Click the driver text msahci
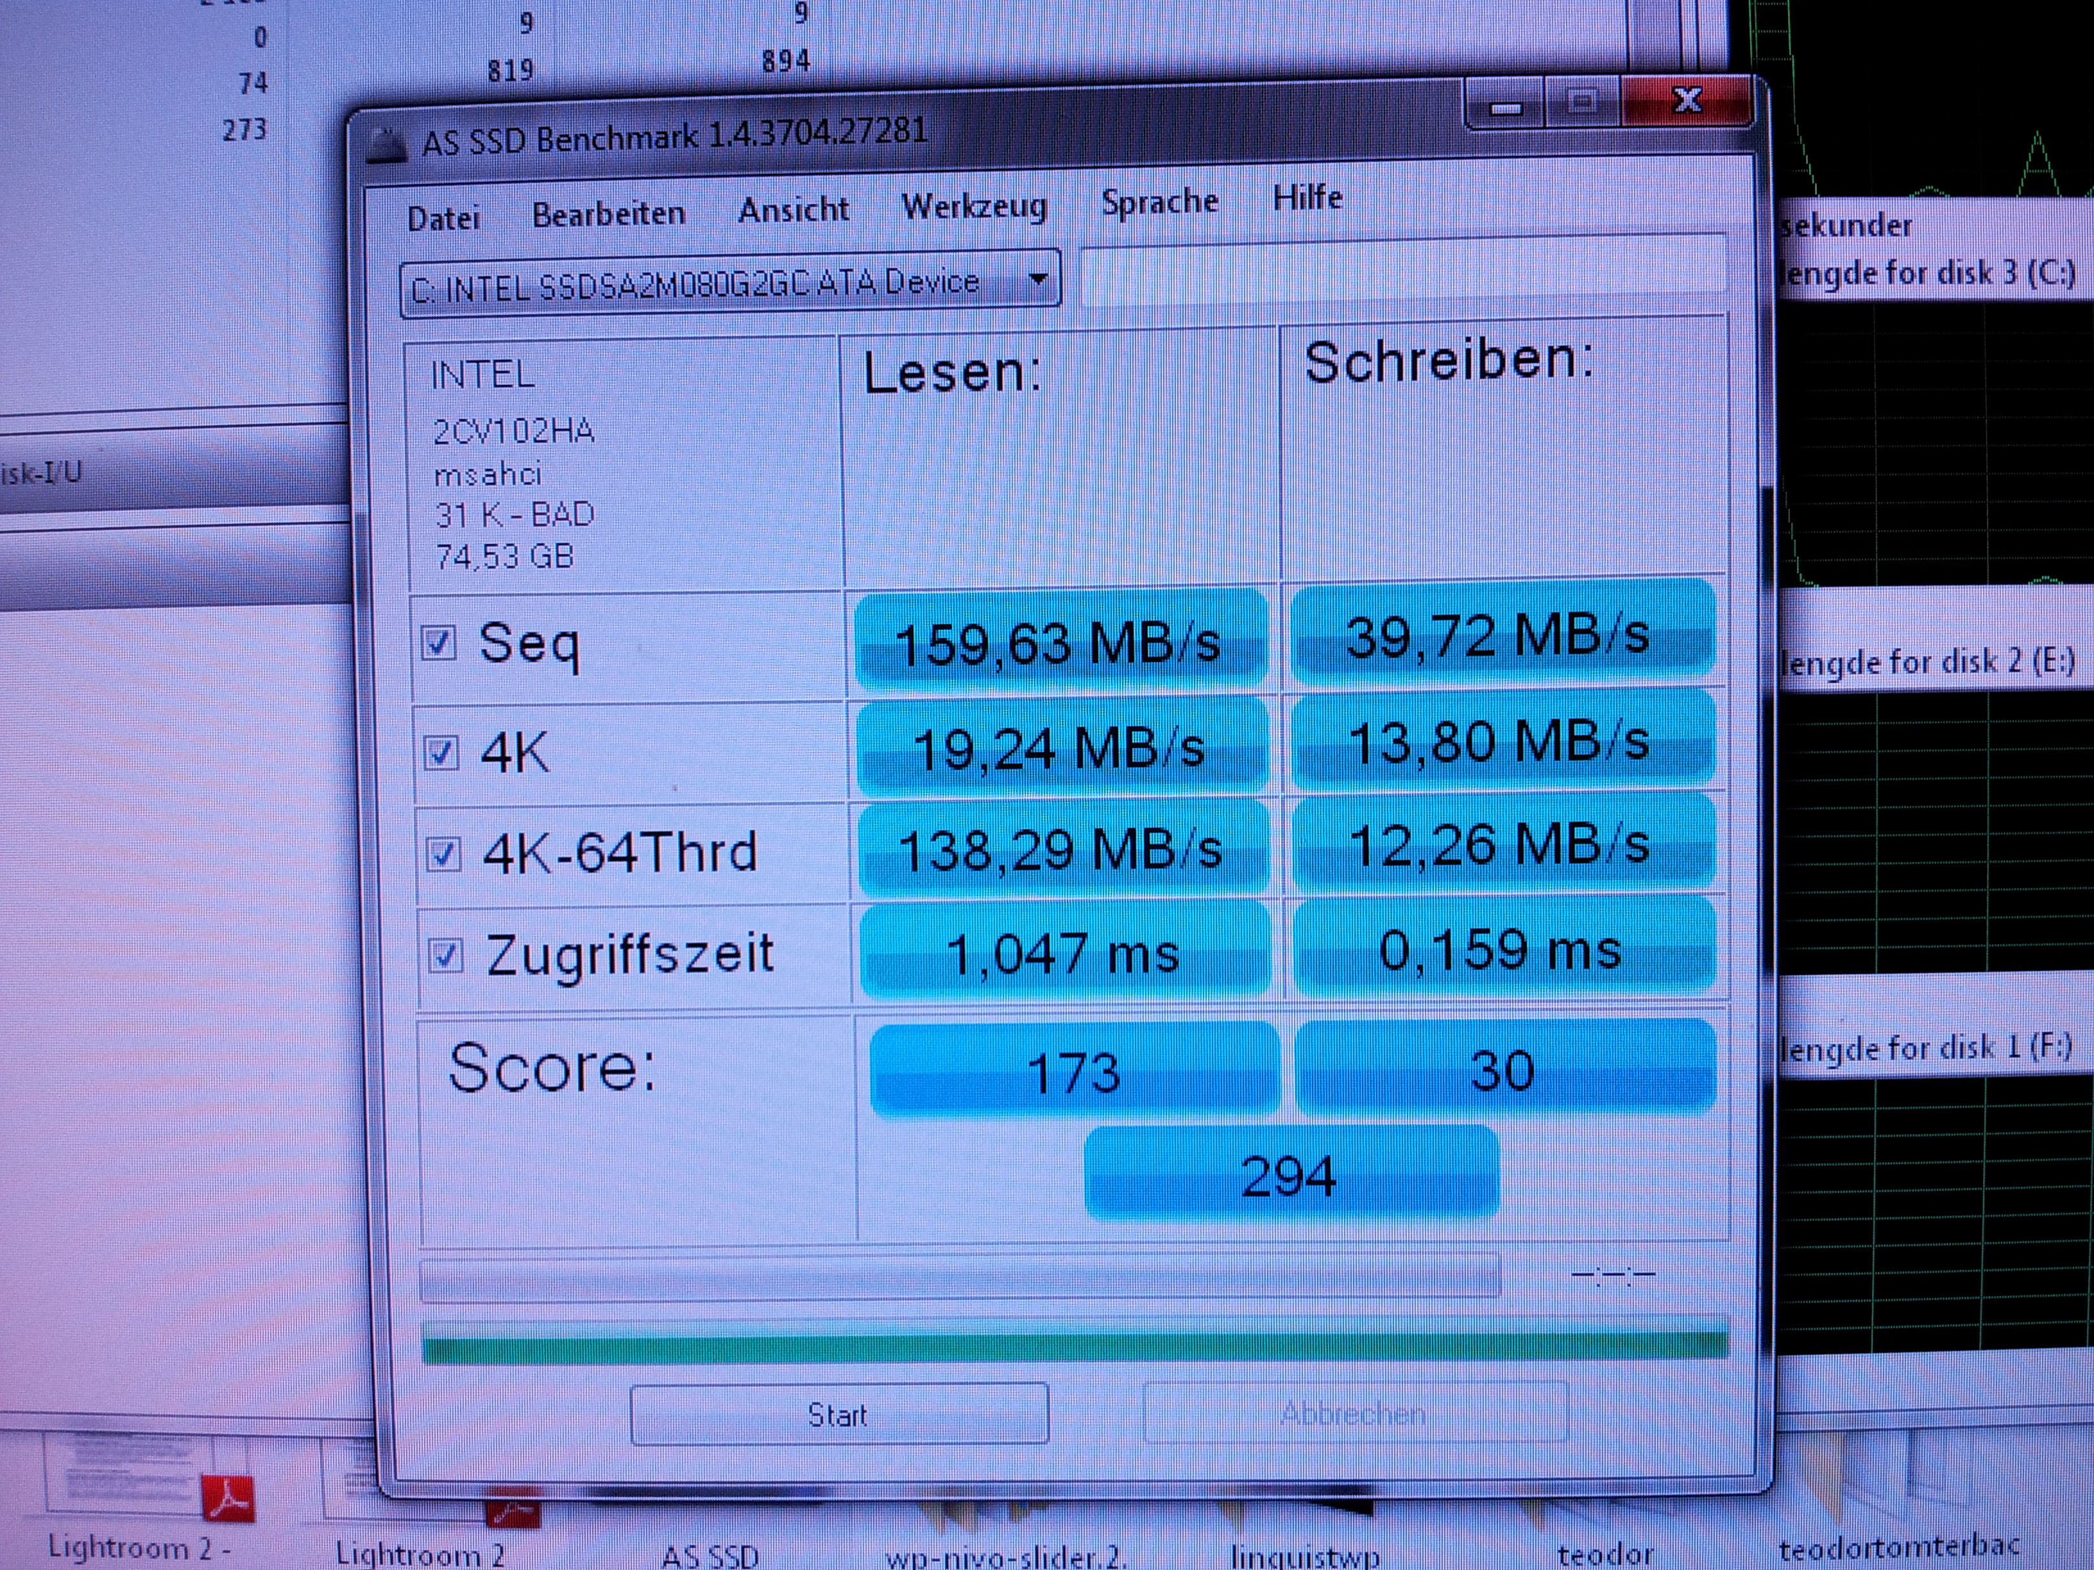2094x1570 pixels. (x=488, y=473)
